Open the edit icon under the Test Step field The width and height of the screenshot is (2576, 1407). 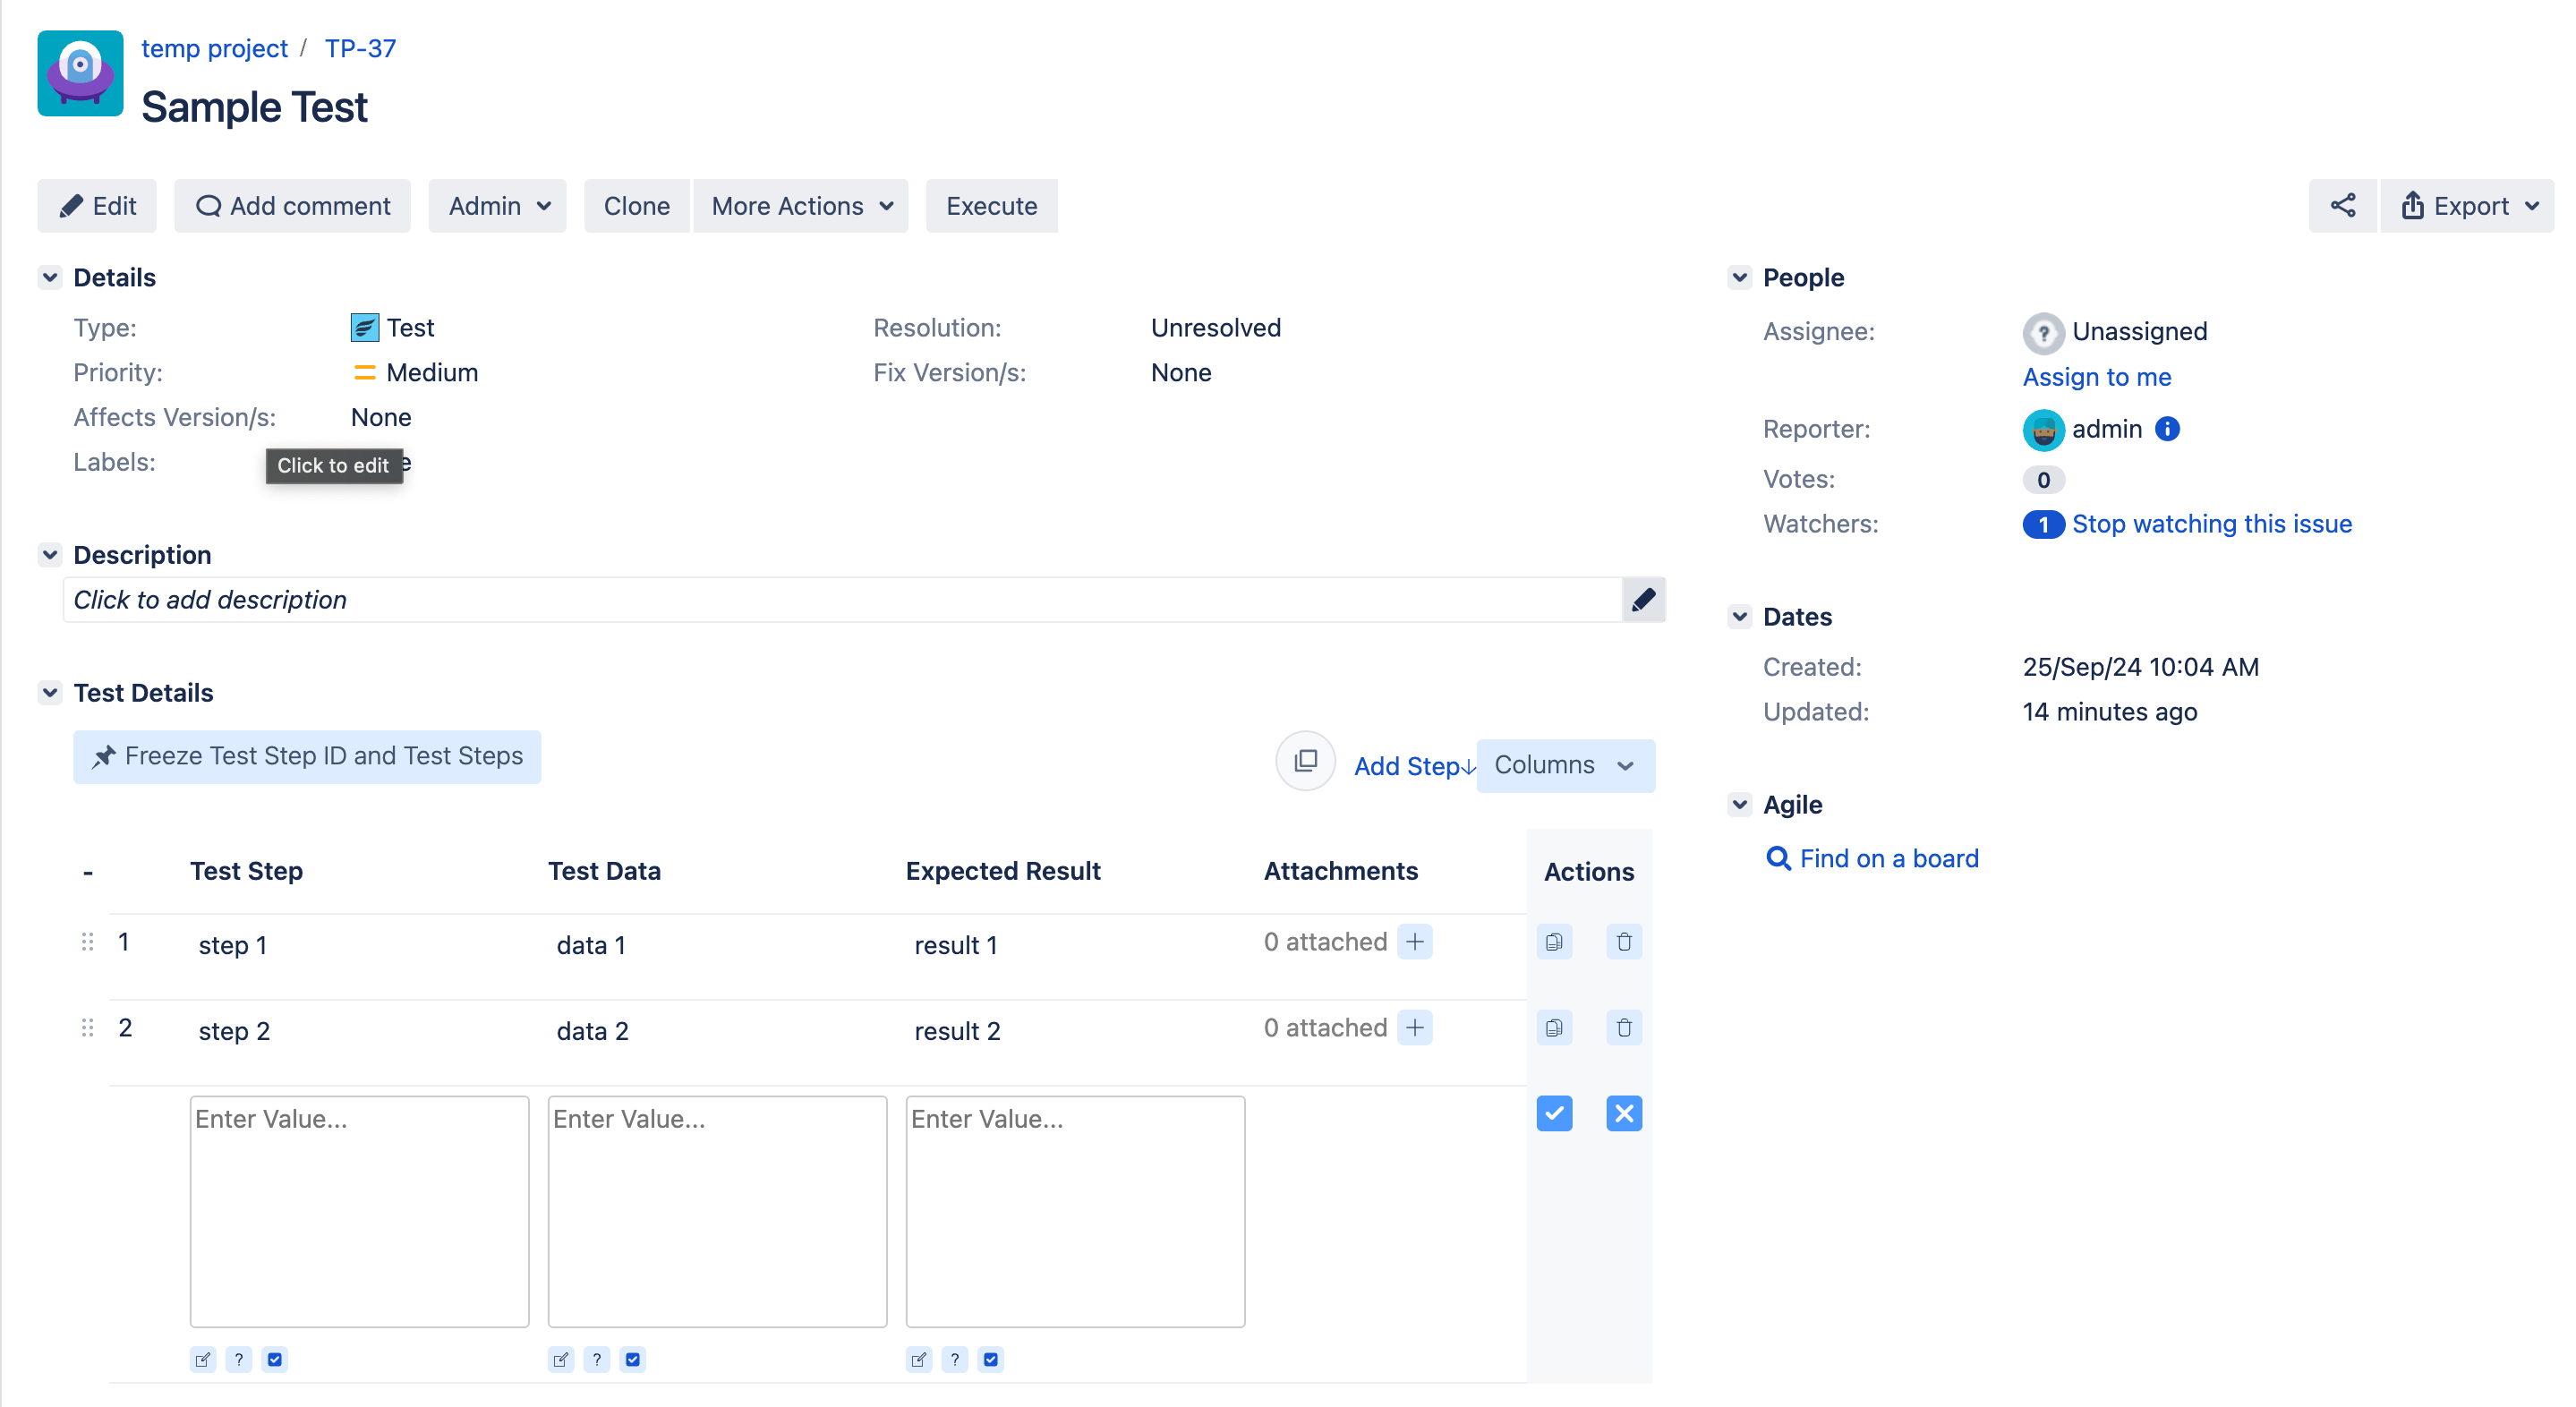pos(203,1359)
